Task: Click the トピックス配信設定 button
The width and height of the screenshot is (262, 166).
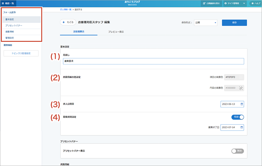Action: 21,54
